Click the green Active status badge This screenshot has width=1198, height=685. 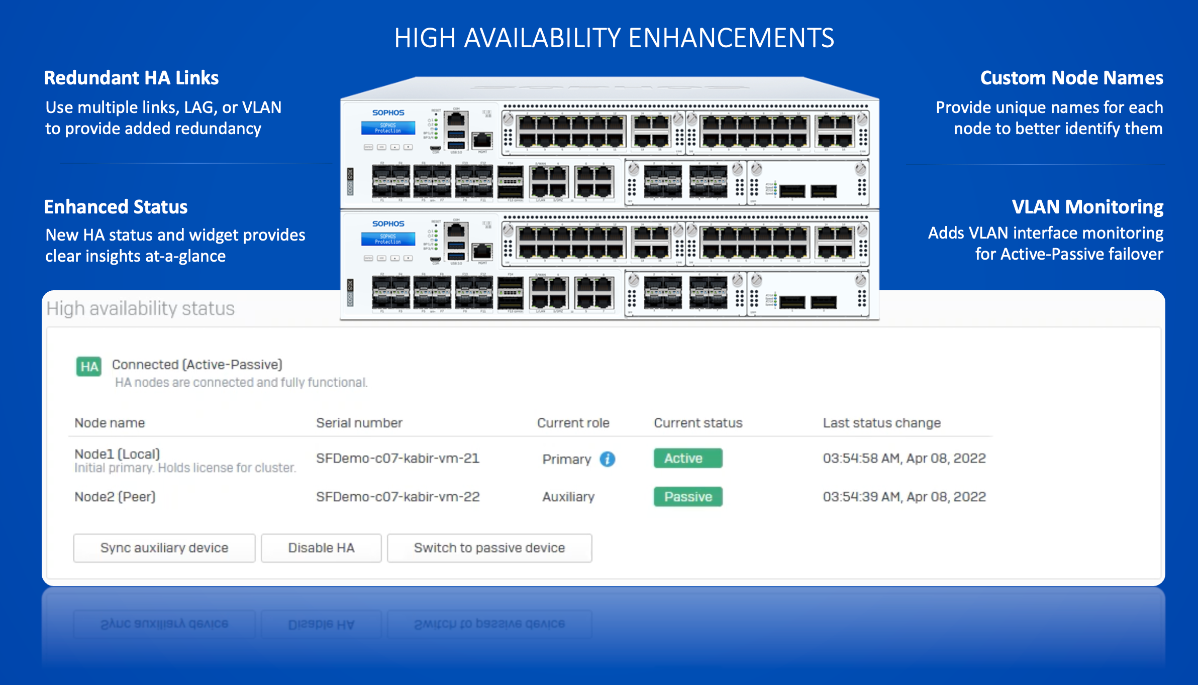click(x=687, y=458)
